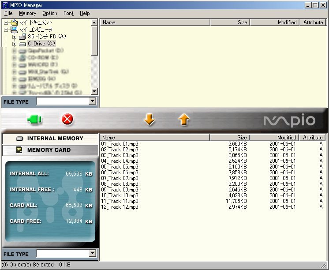Switch to INTERNAL MEMORY tab
The image size is (329, 270).
click(x=50, y=139)
